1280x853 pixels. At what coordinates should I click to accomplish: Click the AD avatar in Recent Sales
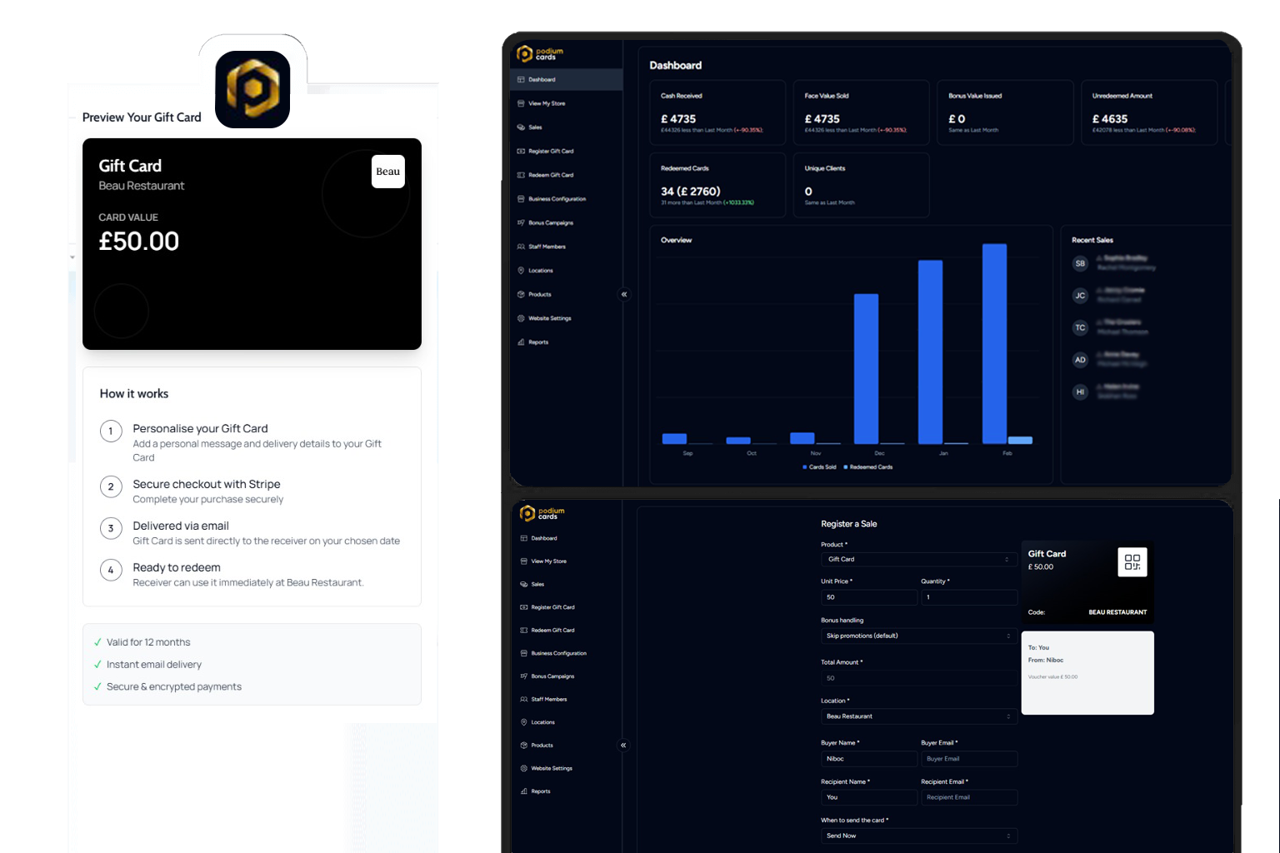pos(1081,360)
